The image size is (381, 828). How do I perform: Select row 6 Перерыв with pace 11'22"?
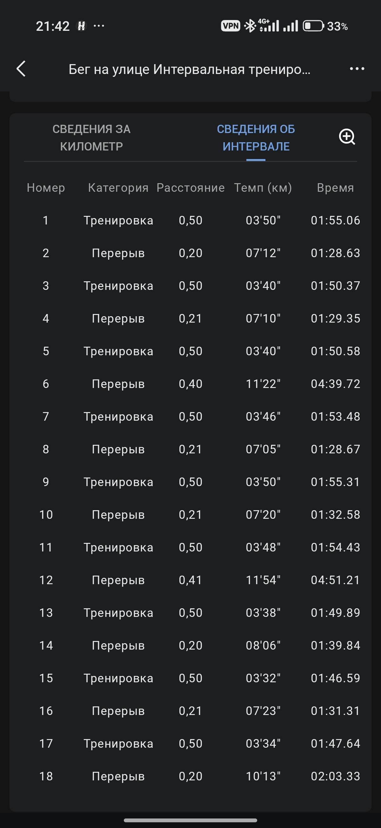[190, 384]
